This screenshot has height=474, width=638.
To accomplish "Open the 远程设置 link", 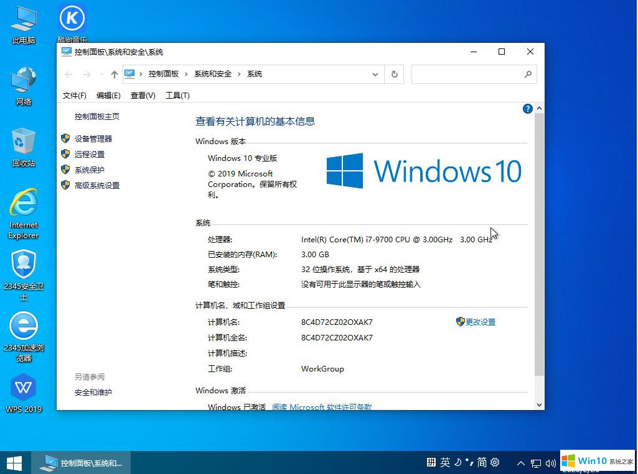I will pyautogui.click(x=90, y=154).
